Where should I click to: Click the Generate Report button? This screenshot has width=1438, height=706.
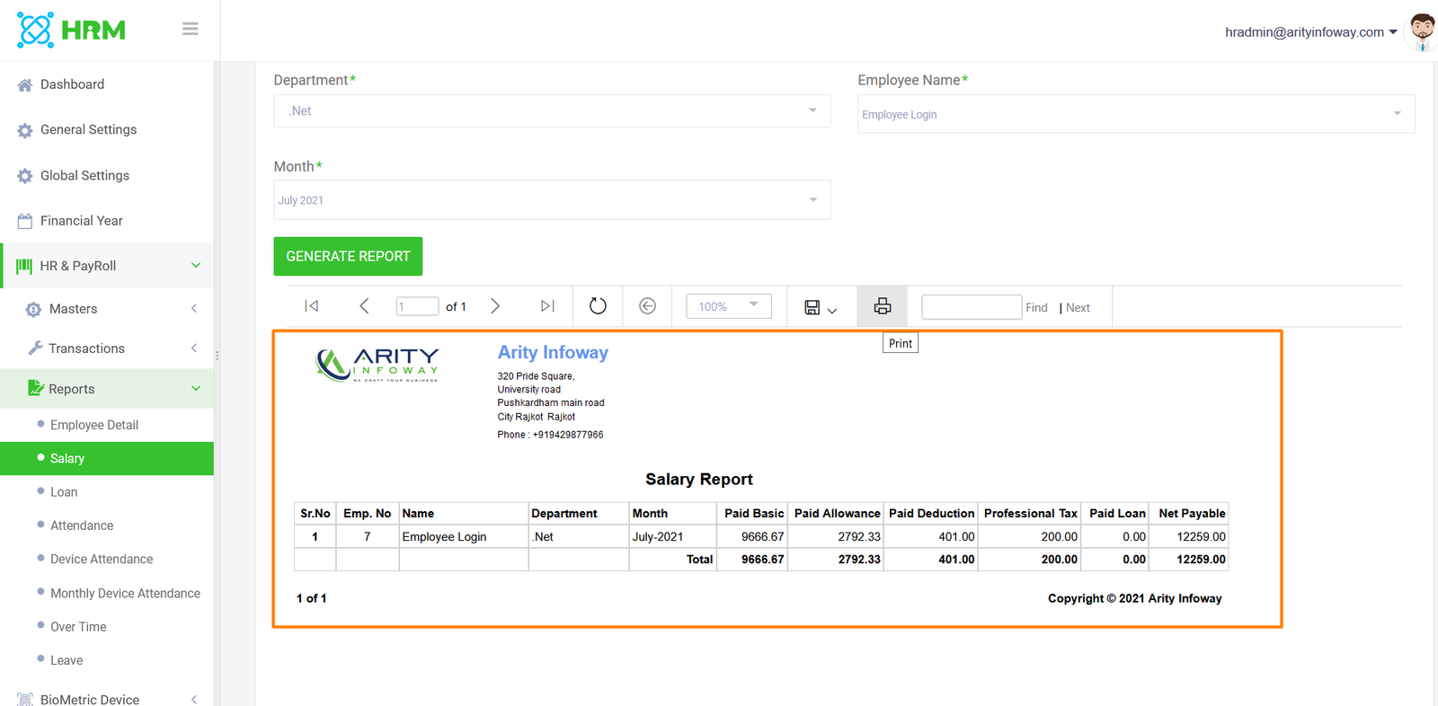[x=348, y=256]
